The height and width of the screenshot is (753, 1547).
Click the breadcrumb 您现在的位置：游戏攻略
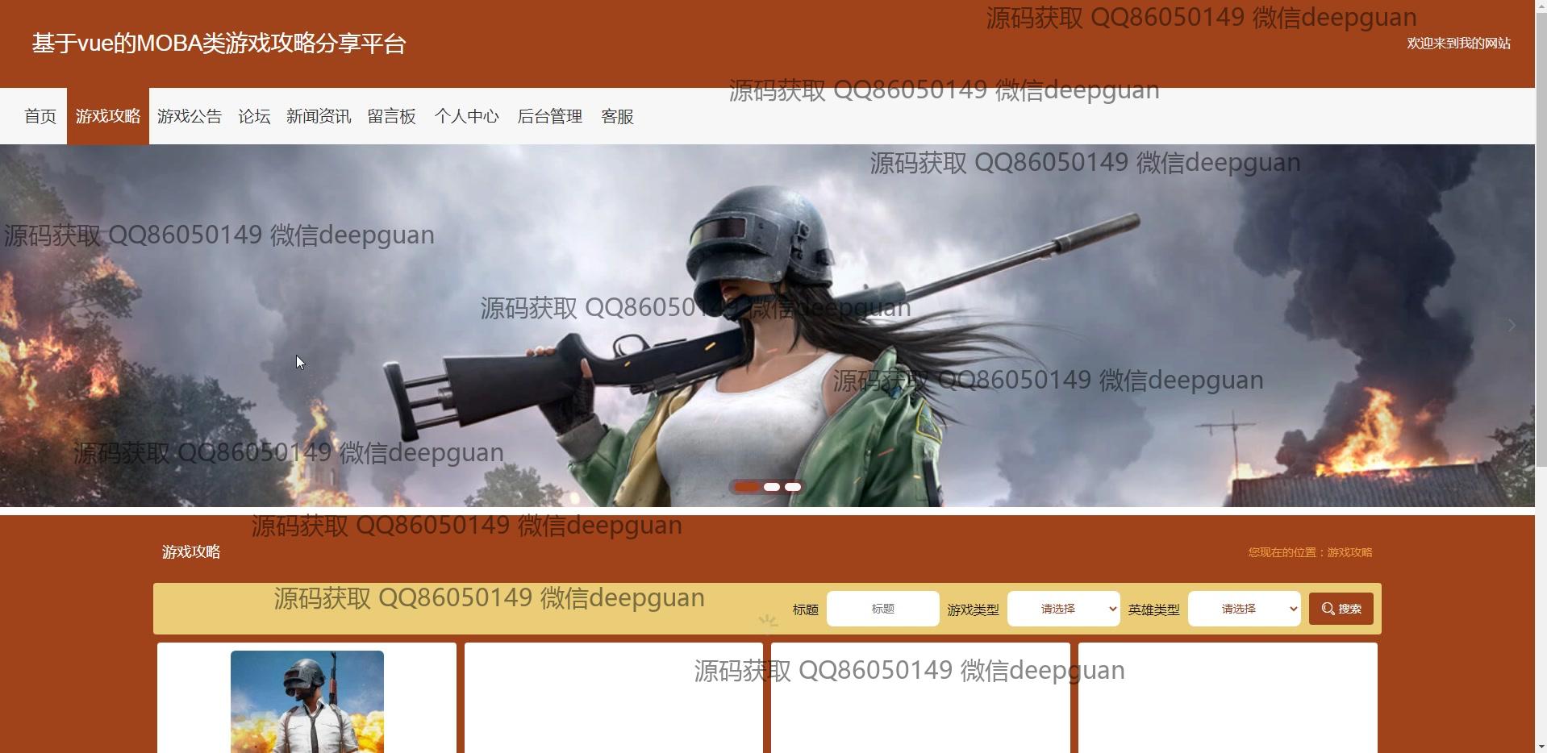click(1310, 552)
